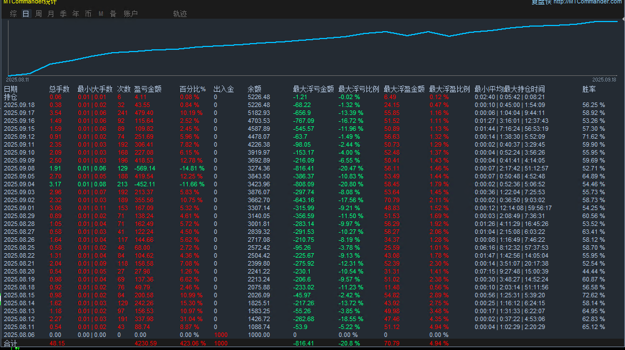Open the 轨迹 track tab
This screenshot has width=625, height=350.
point(180,14)
